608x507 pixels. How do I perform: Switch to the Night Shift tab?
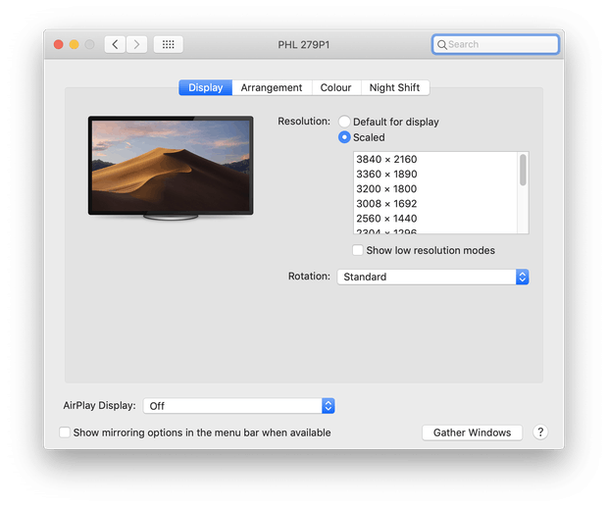[x=395, y=87]
